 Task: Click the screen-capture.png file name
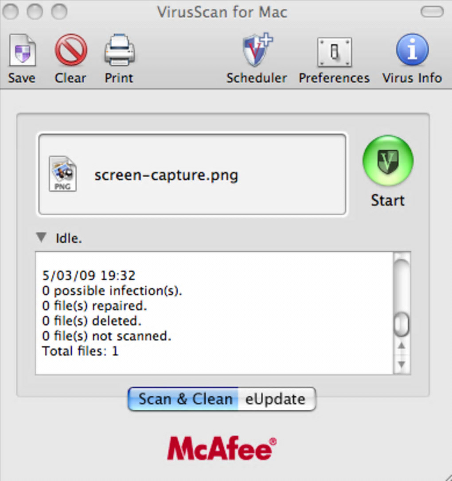[x=166, y=175]
